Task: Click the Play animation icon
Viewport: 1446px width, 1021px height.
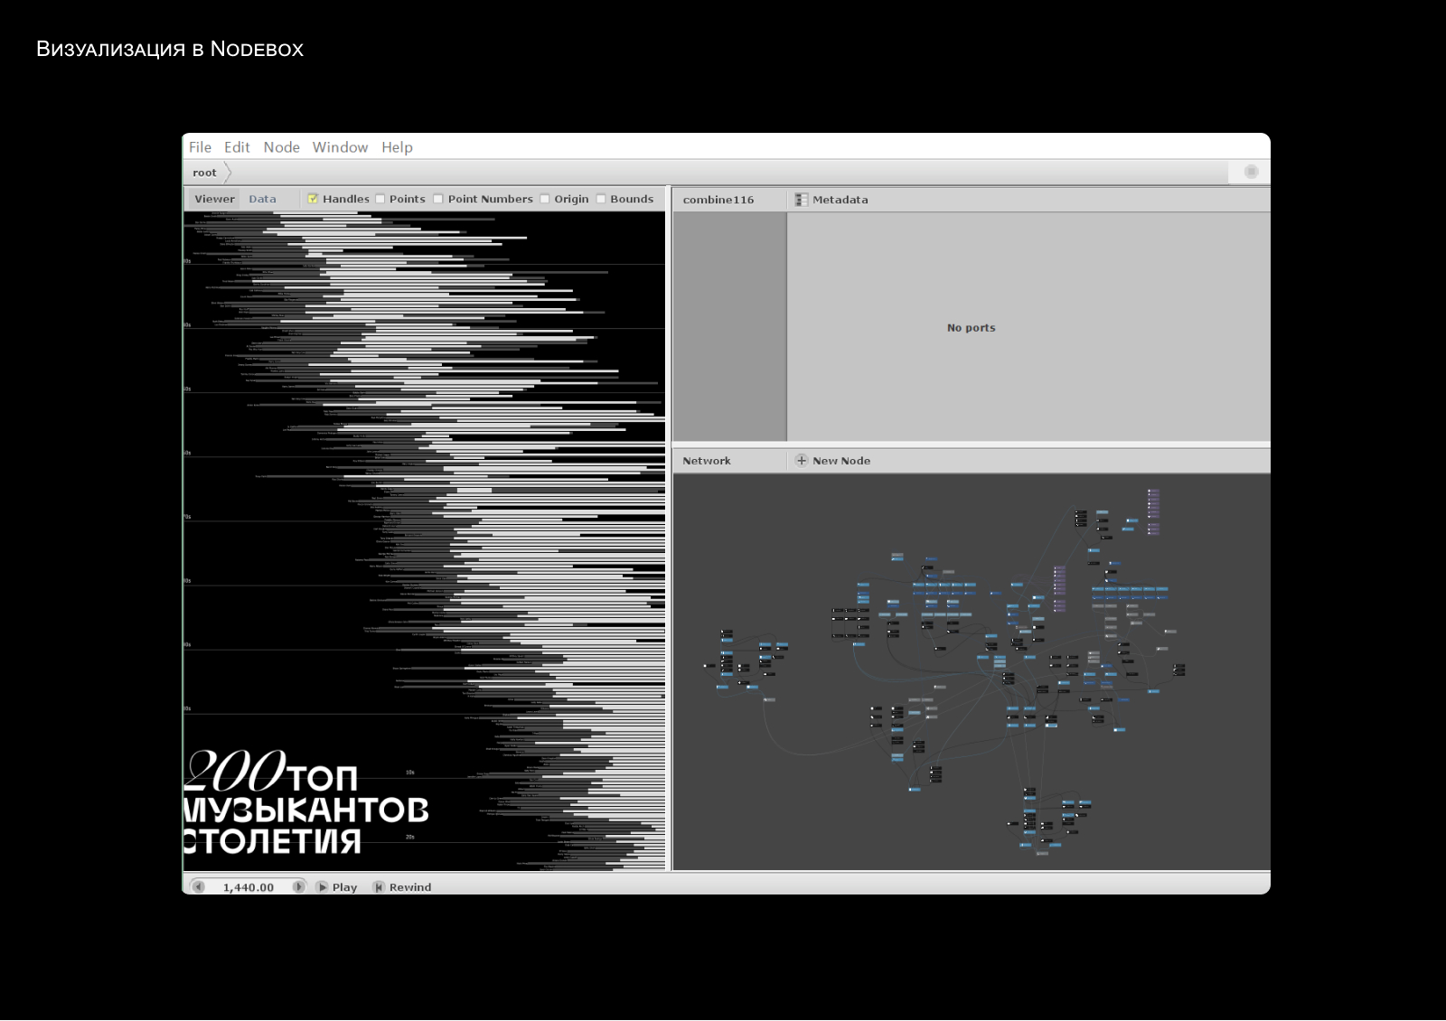Action: pos(323,887)
